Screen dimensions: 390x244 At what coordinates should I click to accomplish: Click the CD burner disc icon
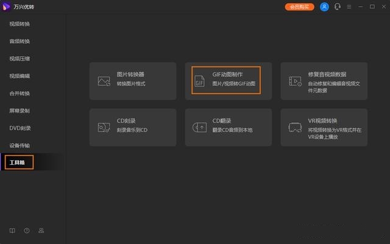(x=104, y=127)
